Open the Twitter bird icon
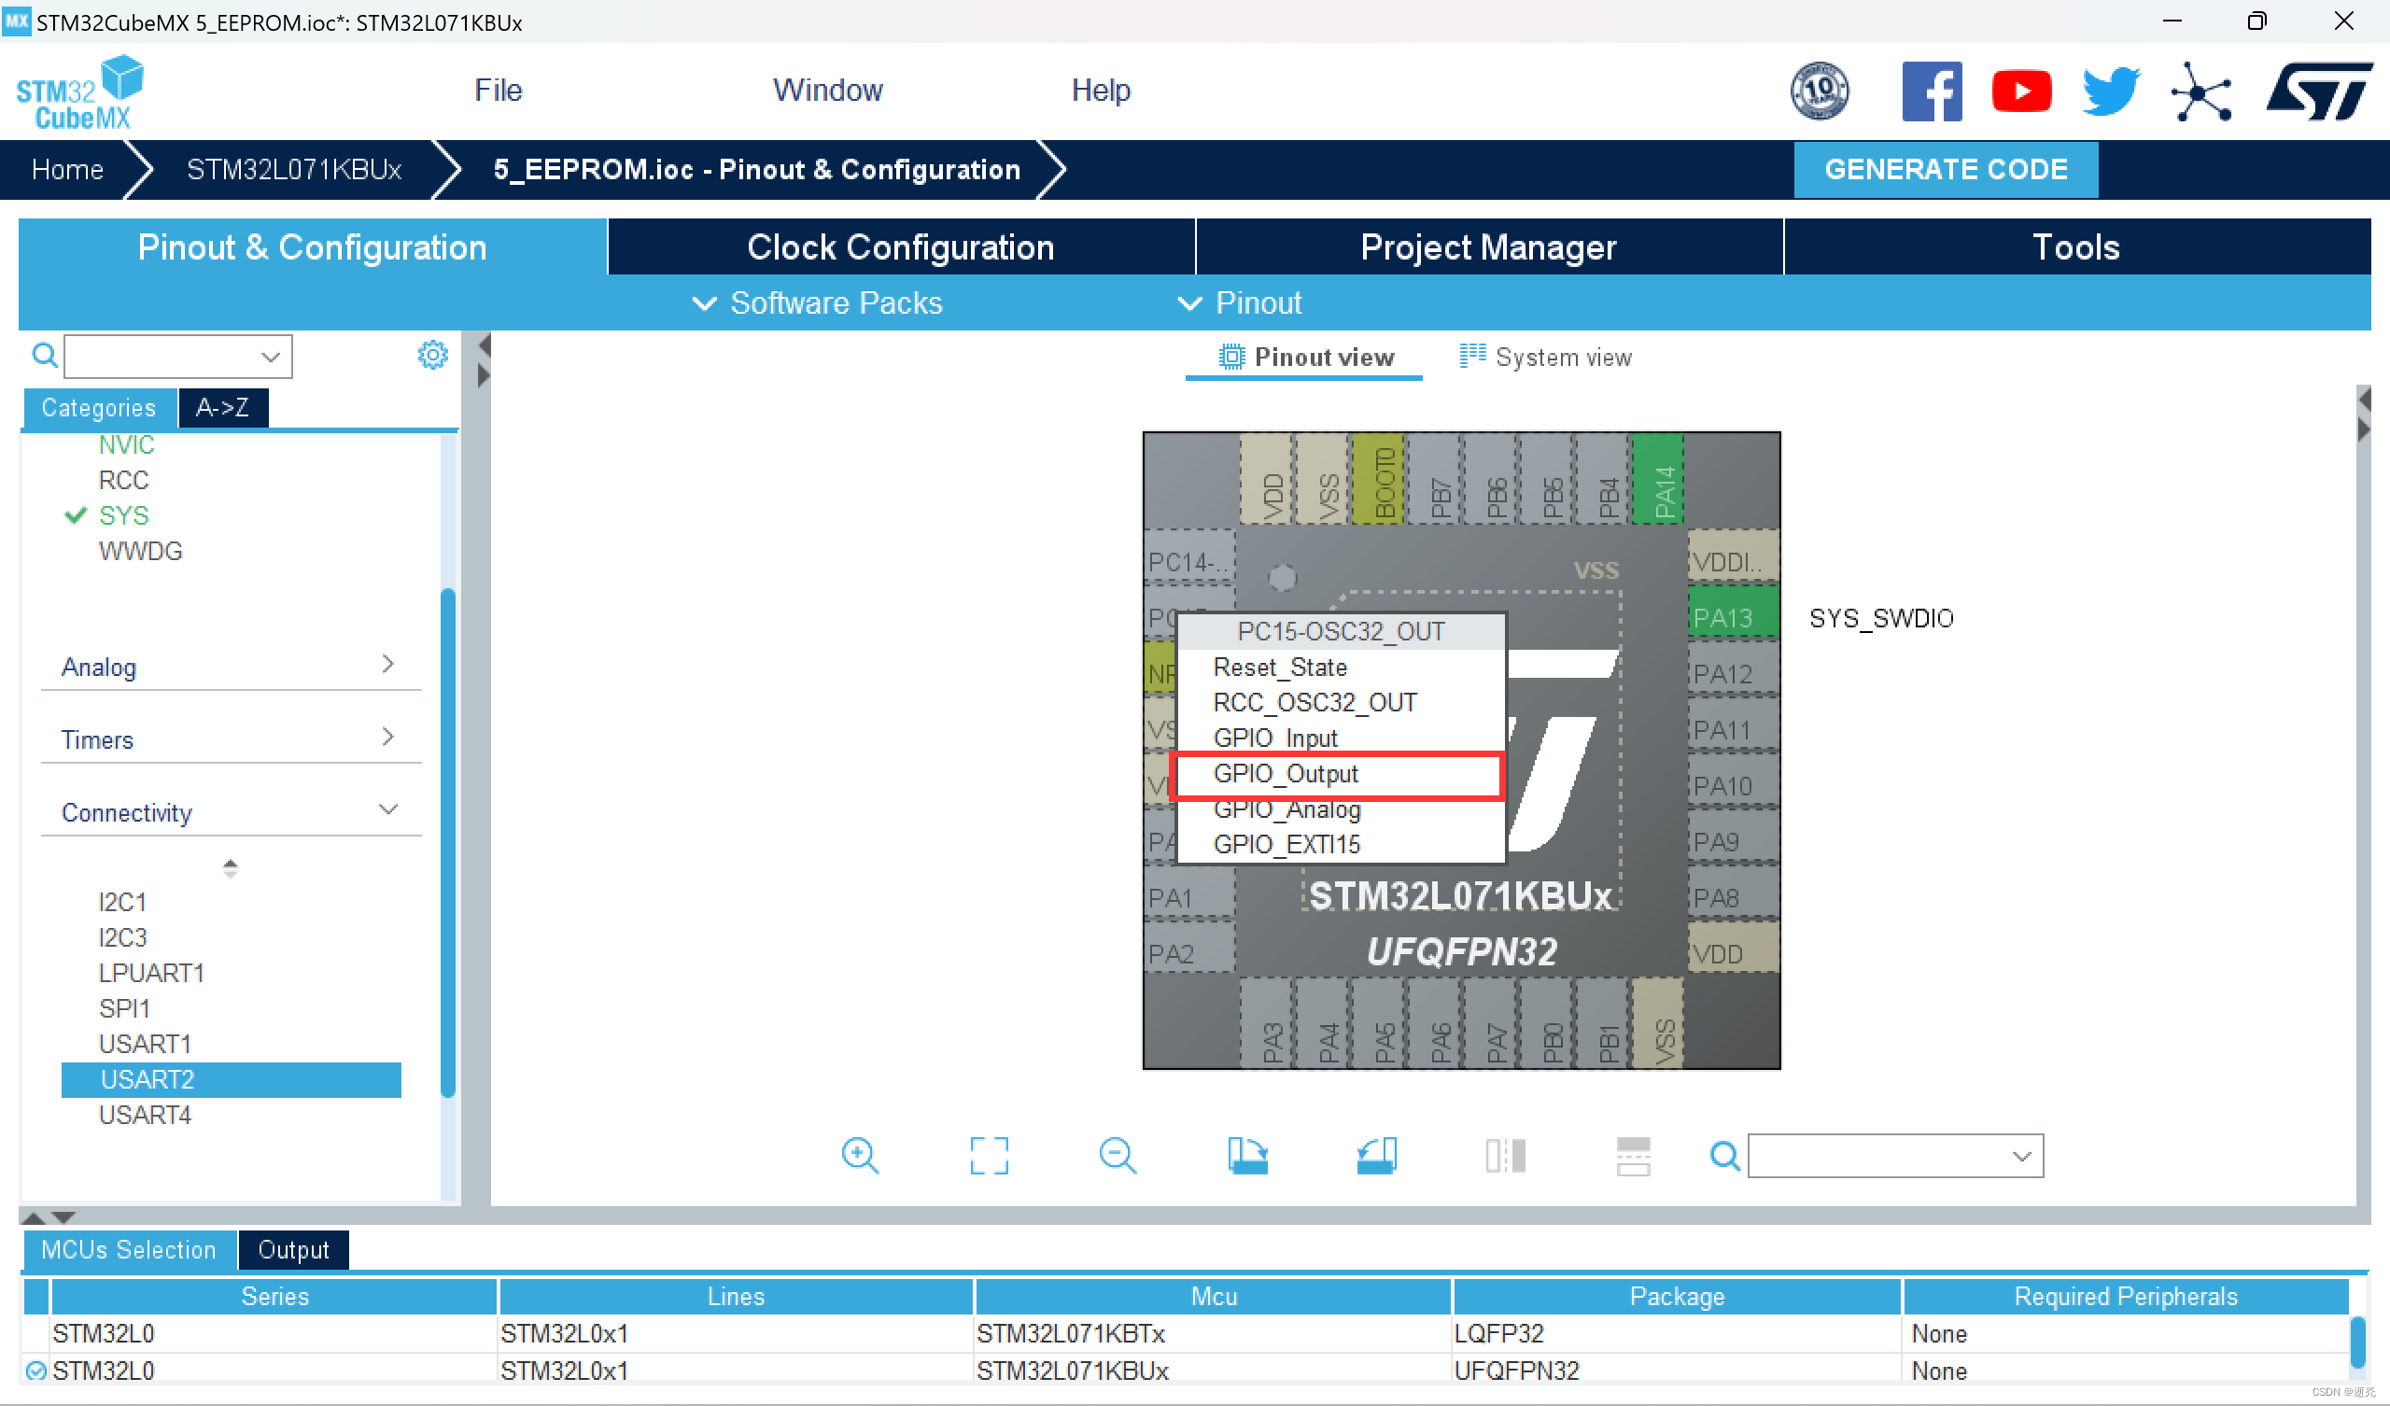2390x1406 pixels. tap(2110, 91)
